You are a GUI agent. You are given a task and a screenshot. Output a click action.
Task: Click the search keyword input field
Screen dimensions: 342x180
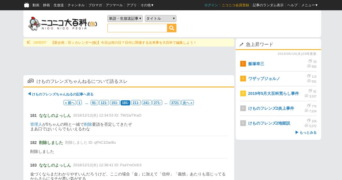(137, 28)
